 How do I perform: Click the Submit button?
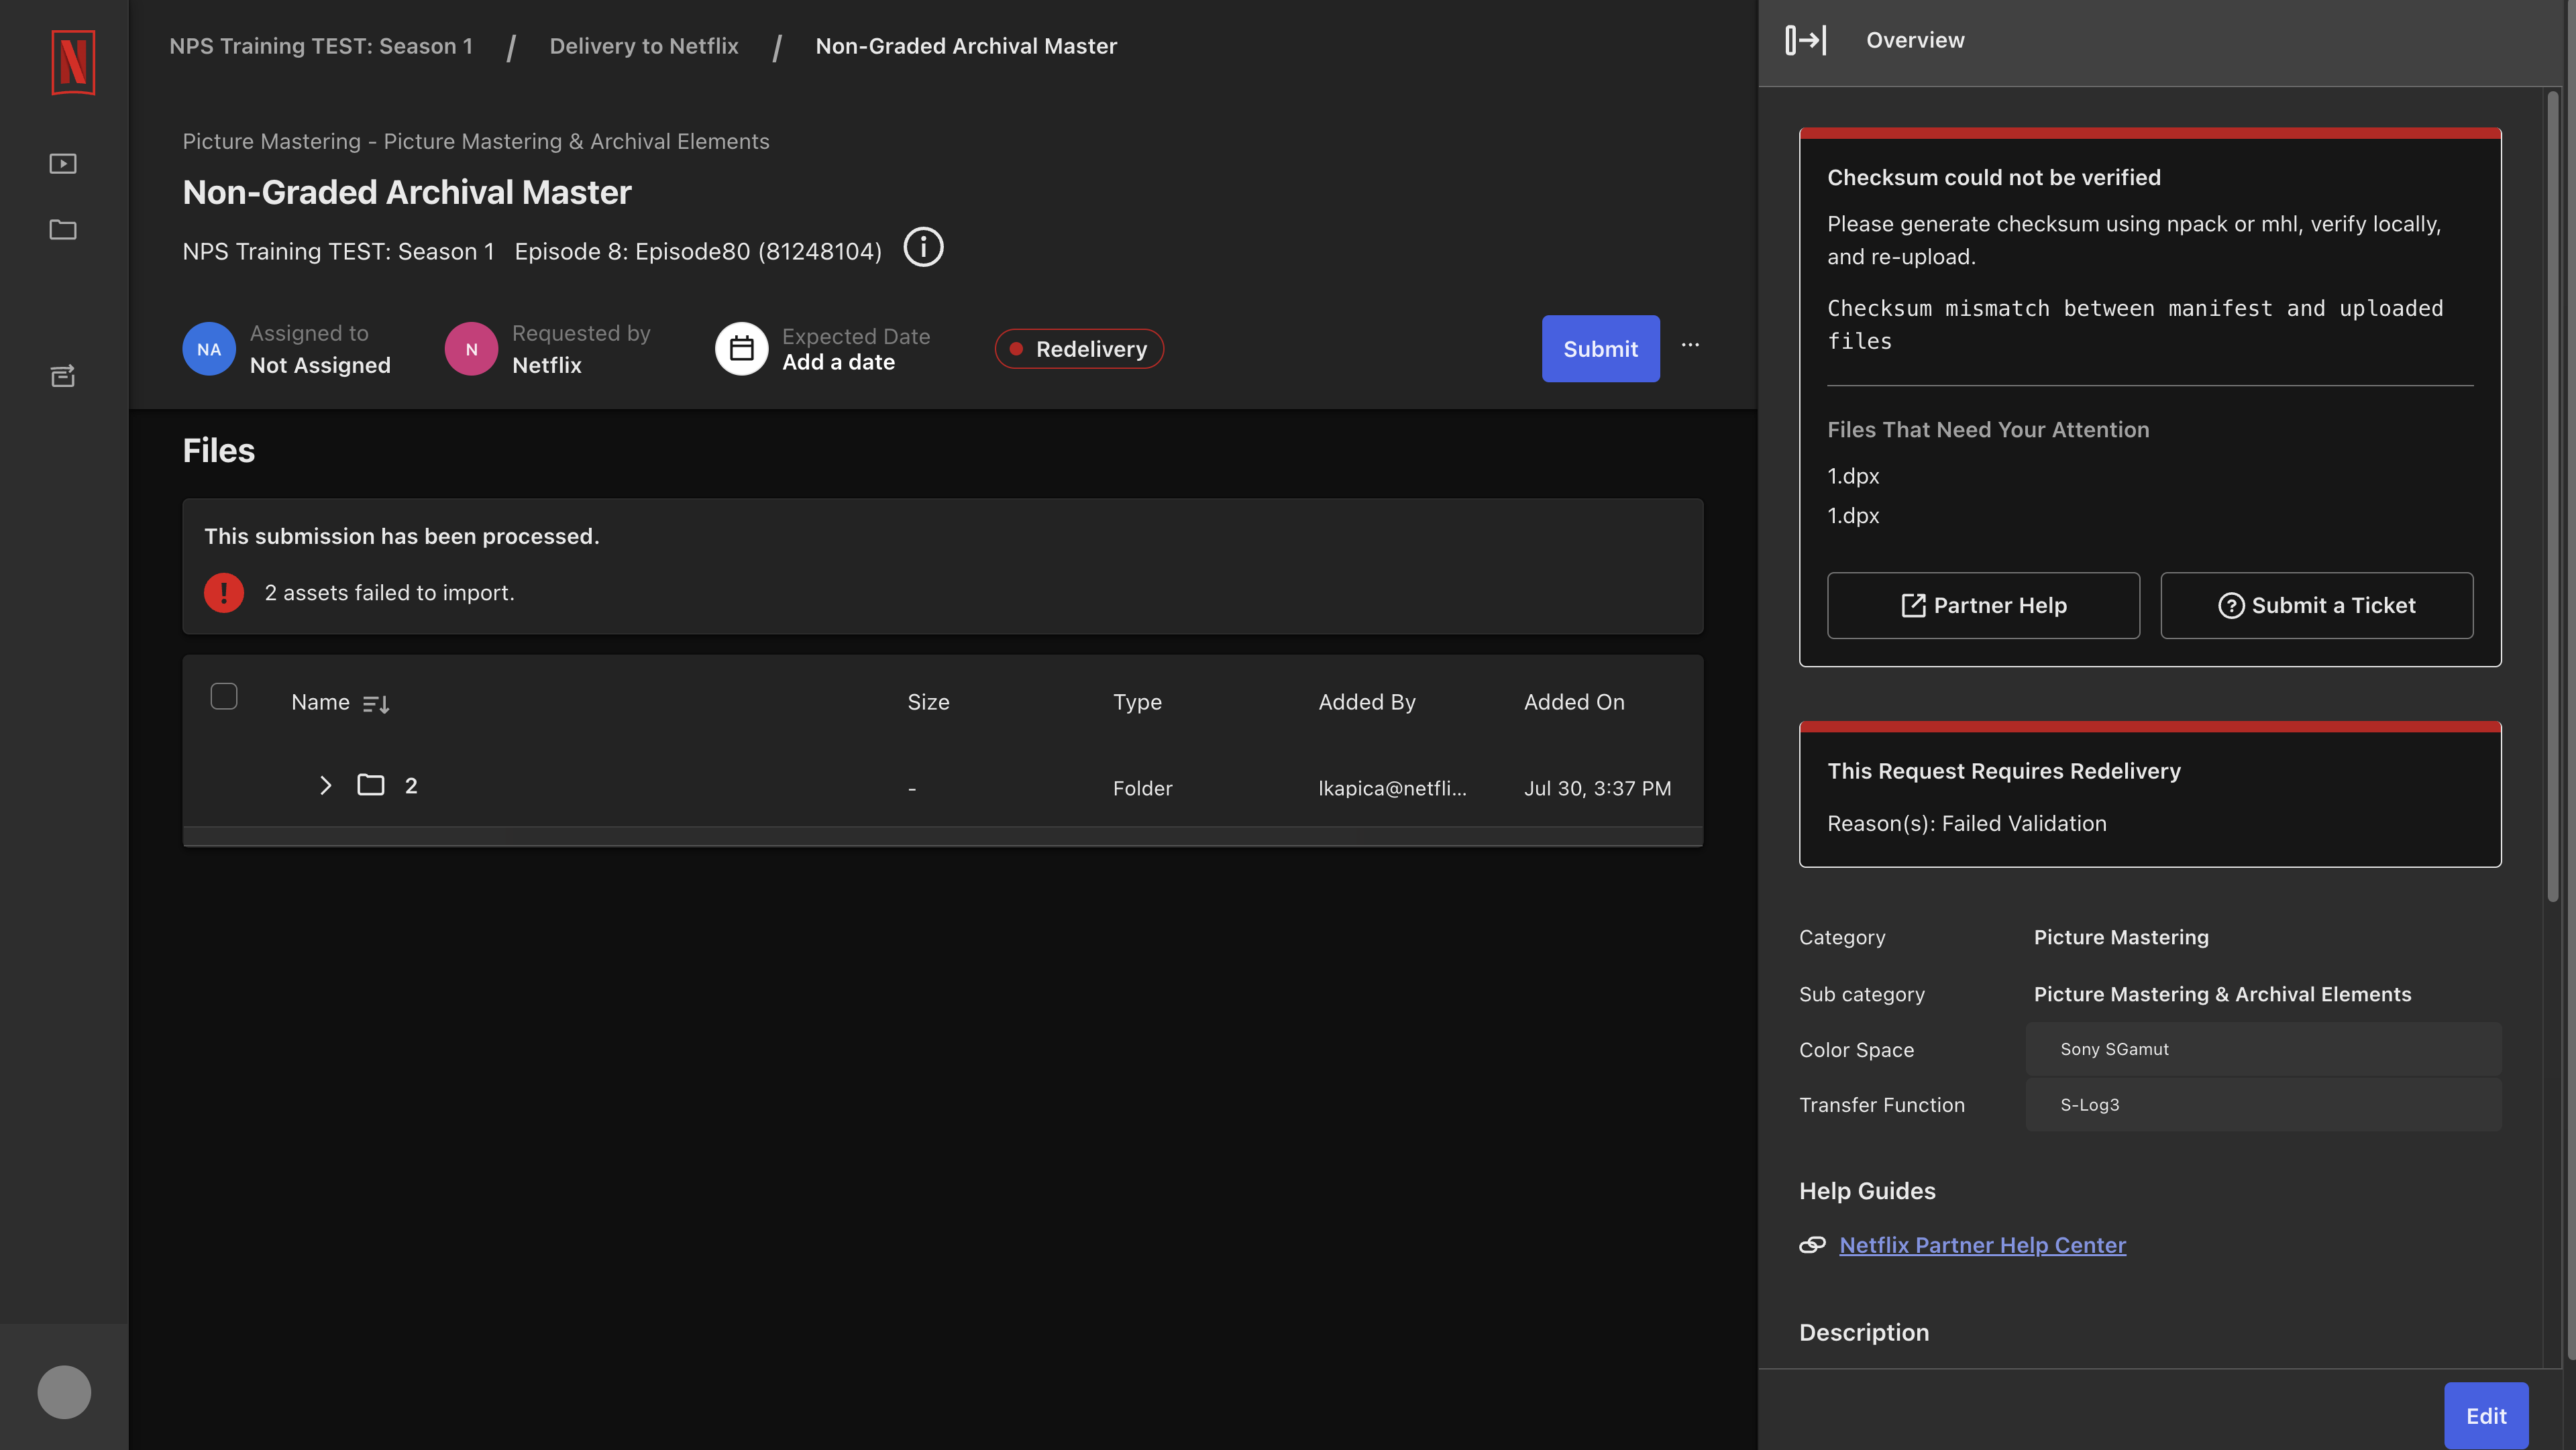coord(1601,349)
